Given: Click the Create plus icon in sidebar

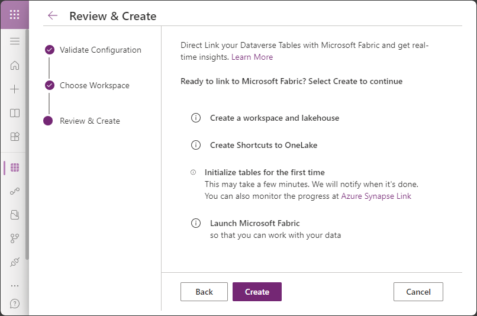Looking at the screenshot, I should click(x=15, y=89).
